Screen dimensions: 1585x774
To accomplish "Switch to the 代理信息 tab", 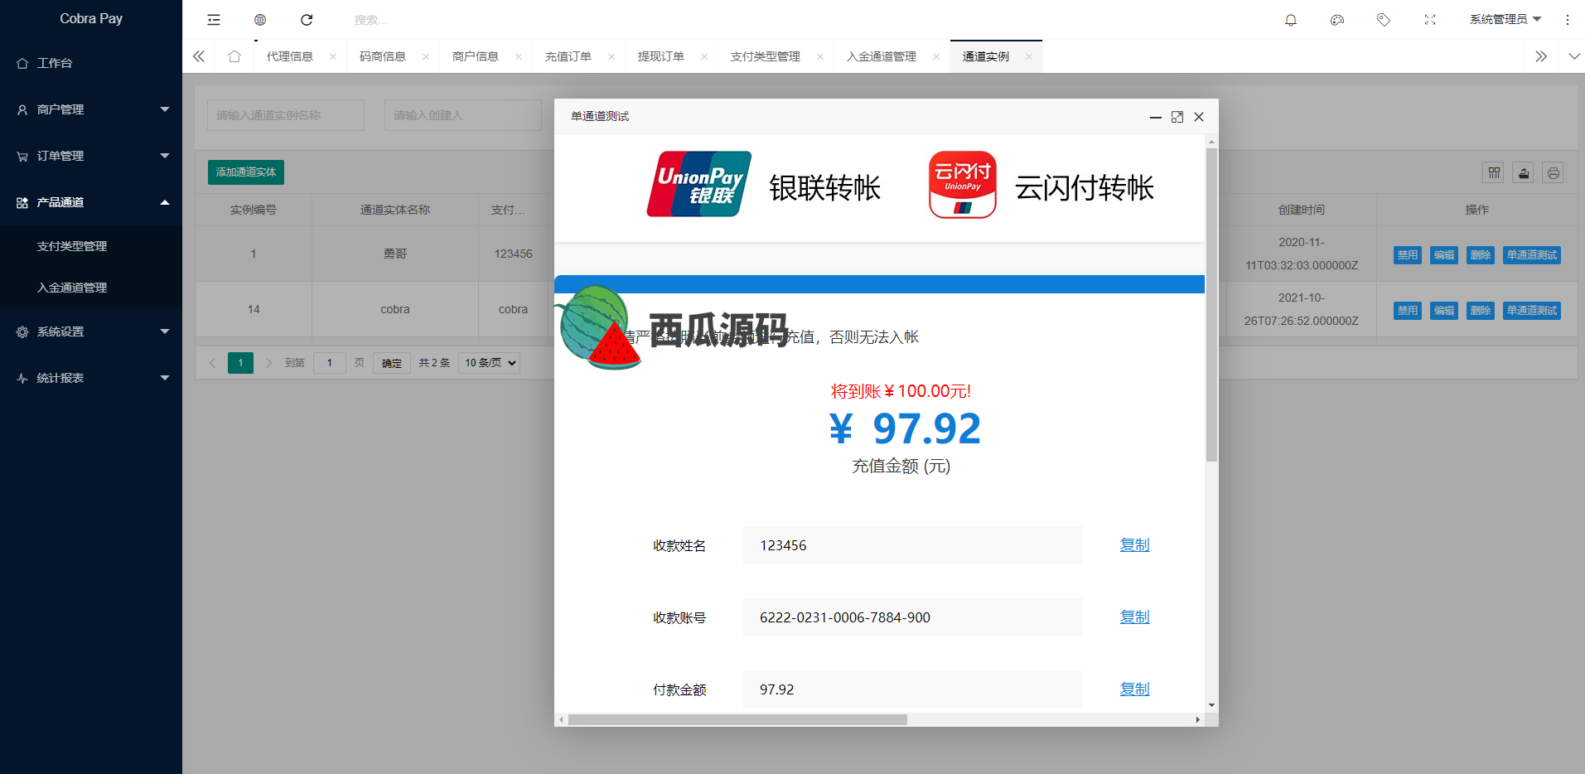I will [290, 56].
